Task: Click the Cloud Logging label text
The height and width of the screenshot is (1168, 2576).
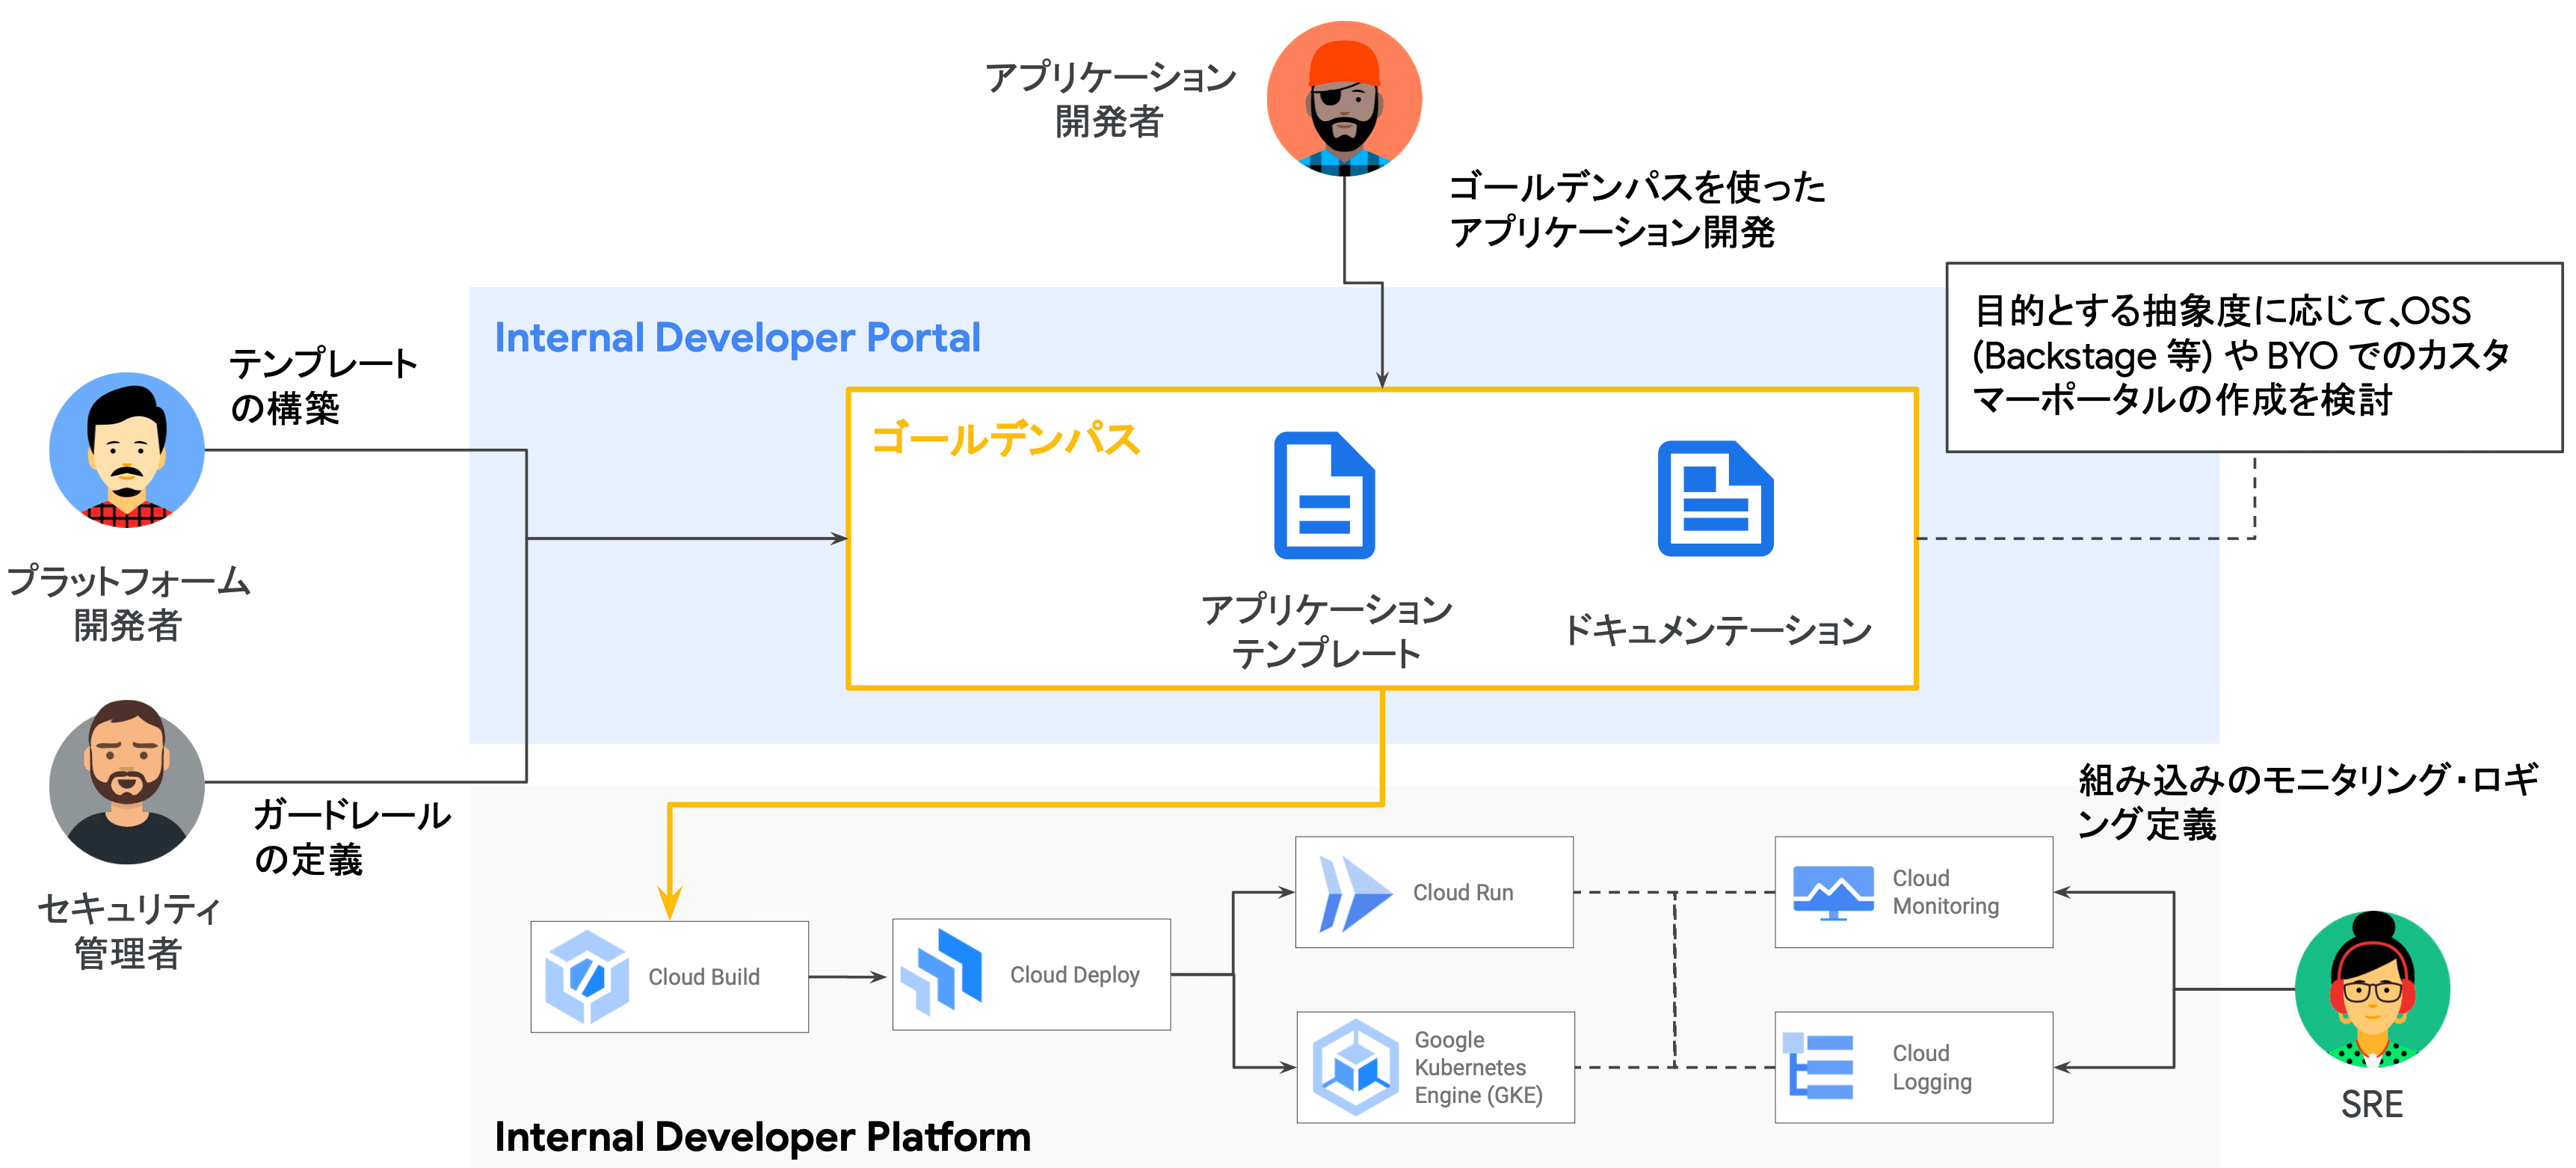Action: tap(1932, 1067)
